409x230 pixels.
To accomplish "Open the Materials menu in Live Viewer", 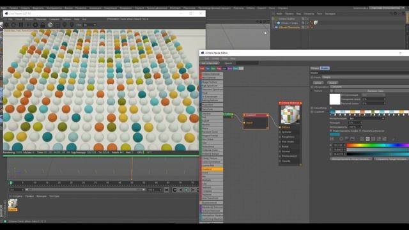I will pyautogui.click(x=41, y=19).
